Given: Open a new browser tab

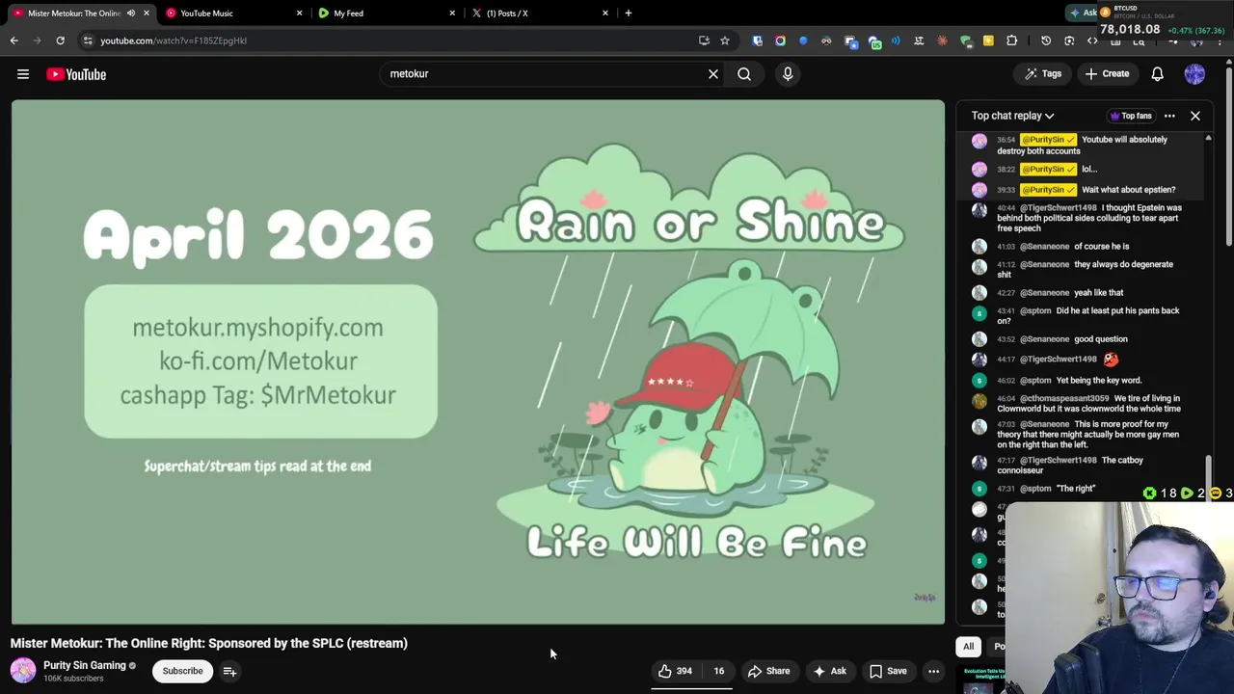Looking at the screenshot, I should click(x=629, y=13).
